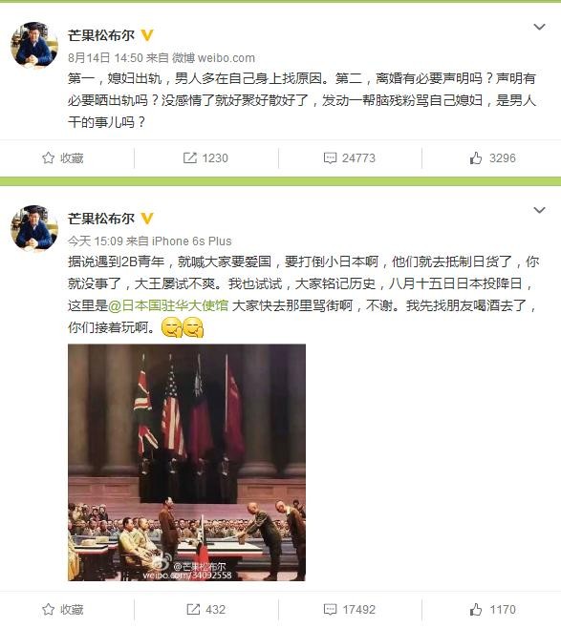Open comments icon showing 24773

330,157
